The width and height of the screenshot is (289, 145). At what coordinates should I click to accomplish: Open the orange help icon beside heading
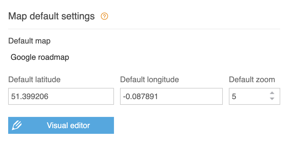click(104, 16)
